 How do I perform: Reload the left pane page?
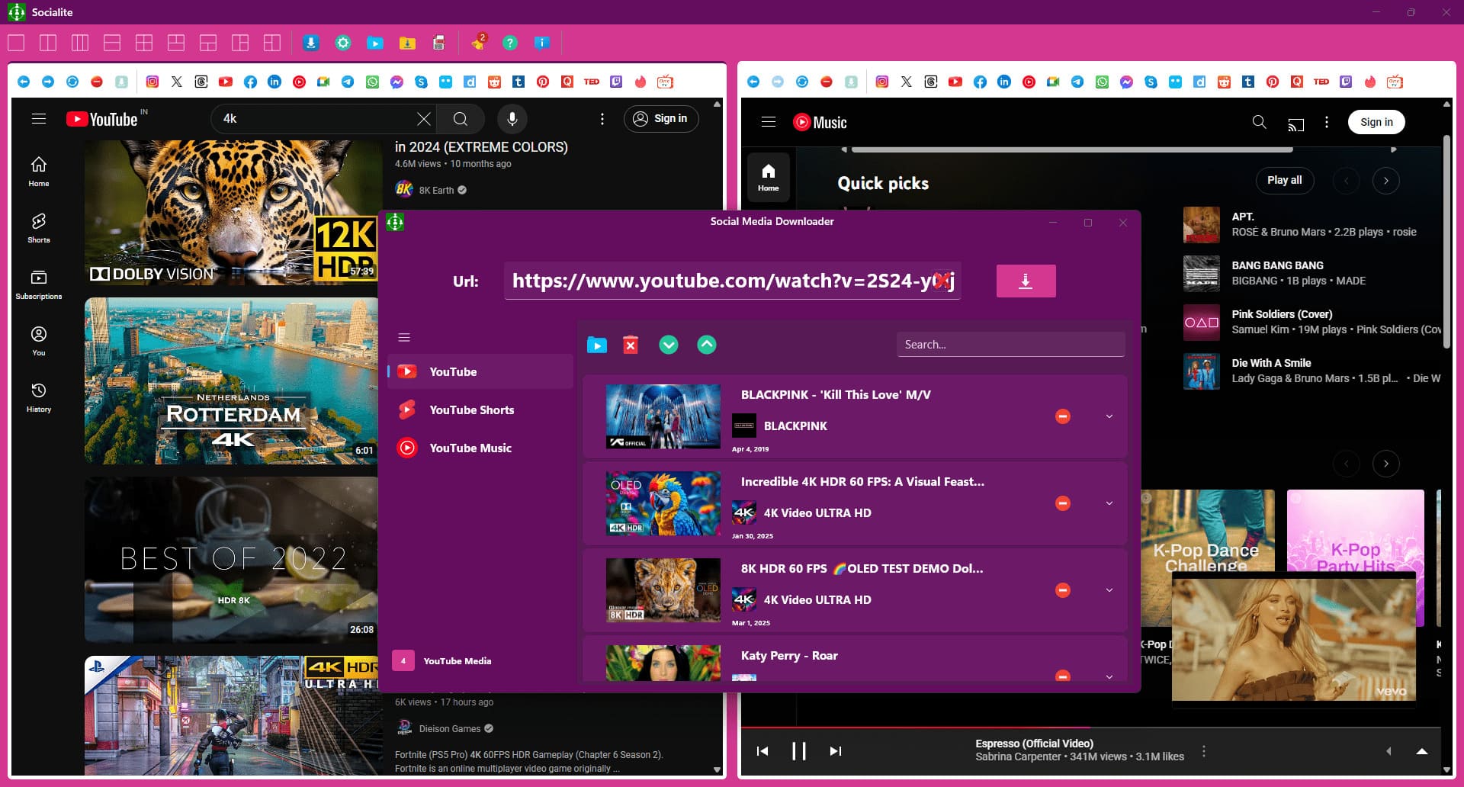tap(72, 82)
